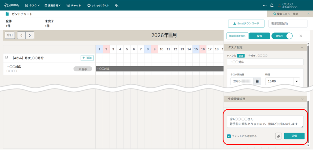Go to previous month arrow
This screenshot has width=313, height=150.
21,35
